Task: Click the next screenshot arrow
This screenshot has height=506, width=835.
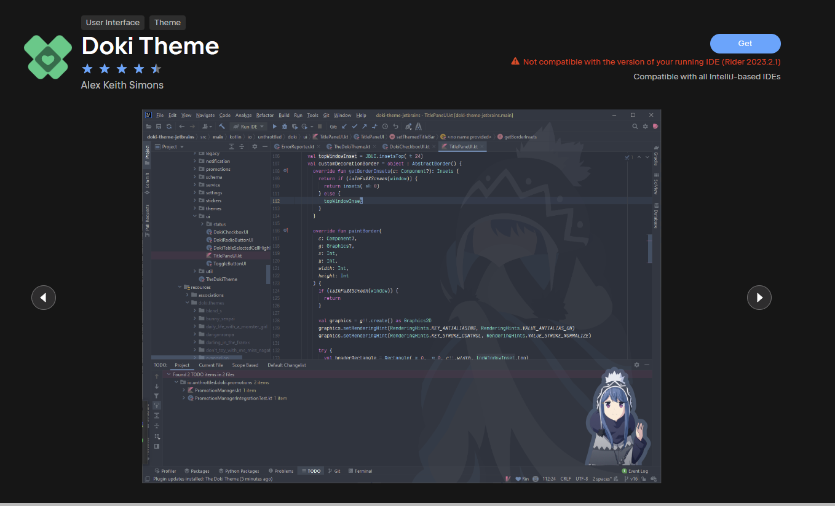Action: [x=759, y=298]
